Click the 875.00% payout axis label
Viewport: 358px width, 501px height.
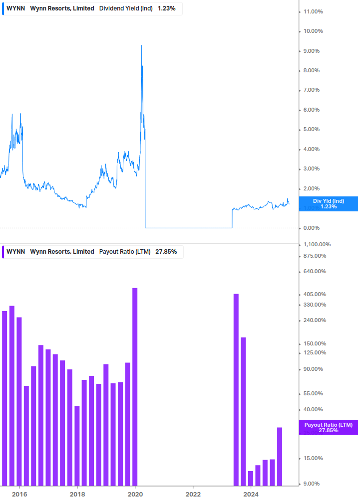click(x=315, y=256)
